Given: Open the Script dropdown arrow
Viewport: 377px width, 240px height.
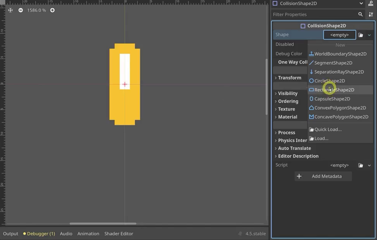Looking at the screenshot, I should click(369, 166).
